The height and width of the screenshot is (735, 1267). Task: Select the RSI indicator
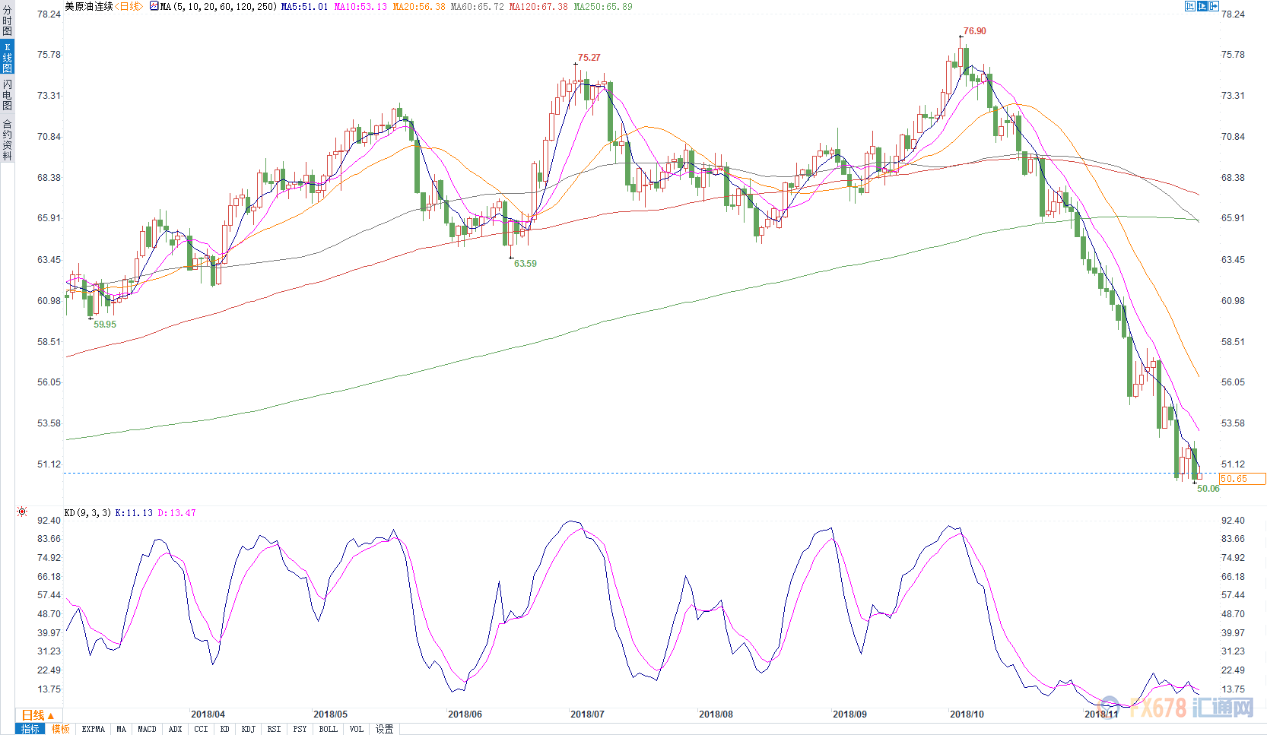(x=274, y=729)
